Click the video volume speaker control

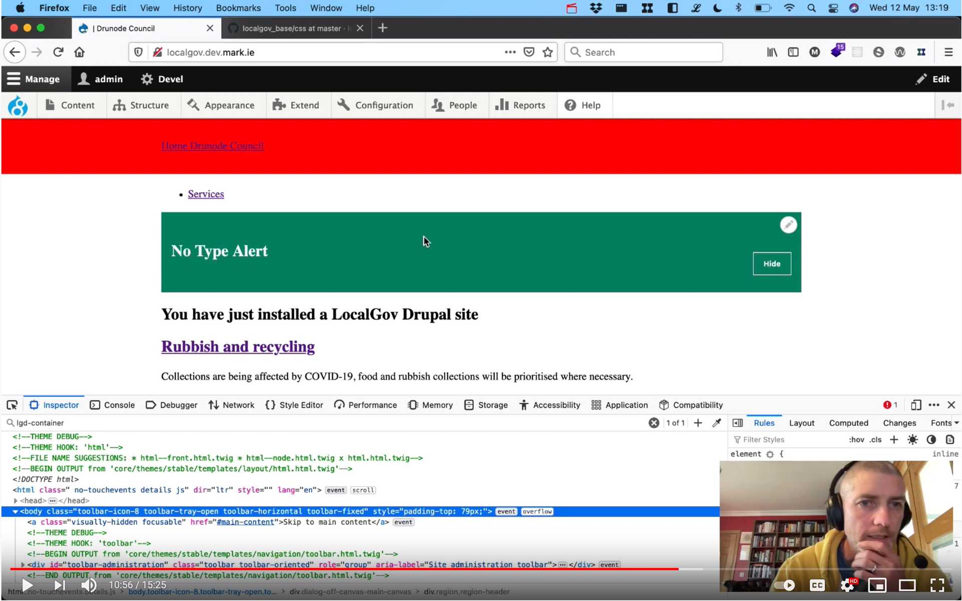(89, 585)
